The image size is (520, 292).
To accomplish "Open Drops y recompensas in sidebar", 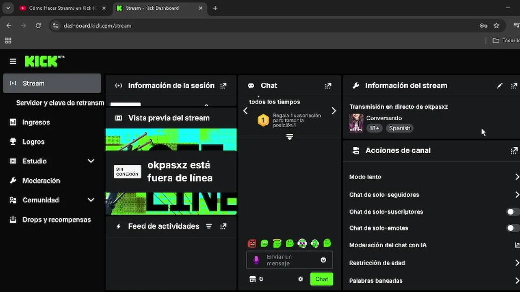I will pyautogui.click(x=52, y=219).
